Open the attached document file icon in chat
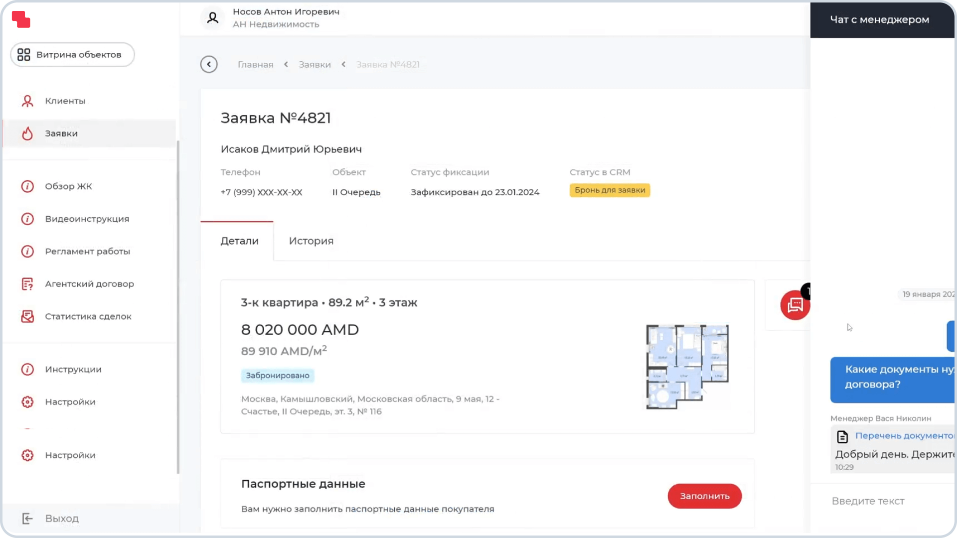The height and width of the screenshot is (538, 957). coord(842,437)
